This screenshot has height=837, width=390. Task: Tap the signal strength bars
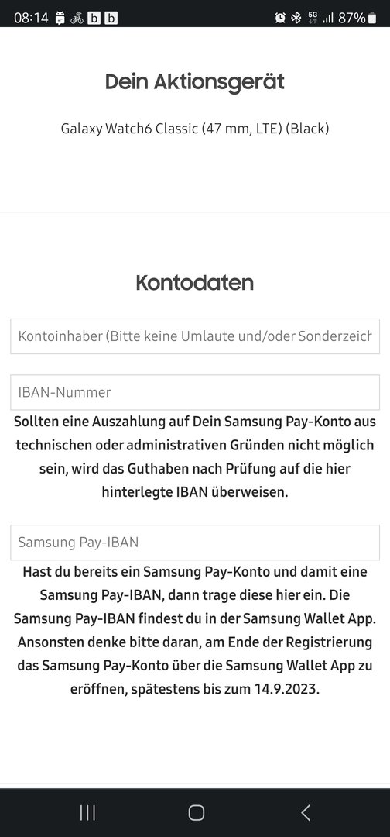point(328,19)
